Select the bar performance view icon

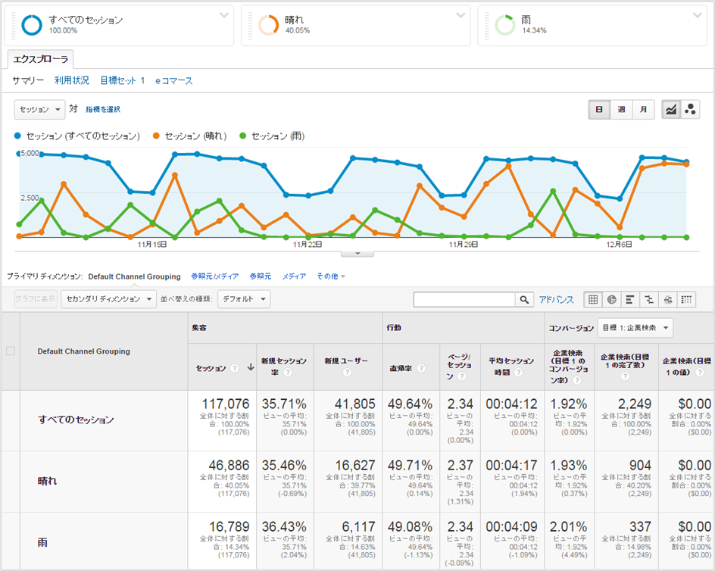[630, 300]
